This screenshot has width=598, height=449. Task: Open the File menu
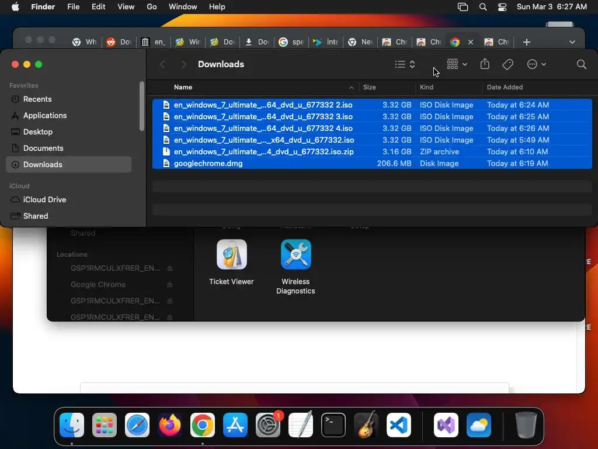click(73, 7)
